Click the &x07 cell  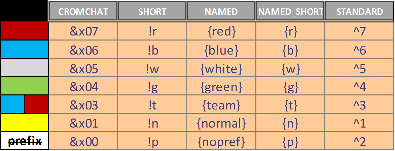click(83, 31)
